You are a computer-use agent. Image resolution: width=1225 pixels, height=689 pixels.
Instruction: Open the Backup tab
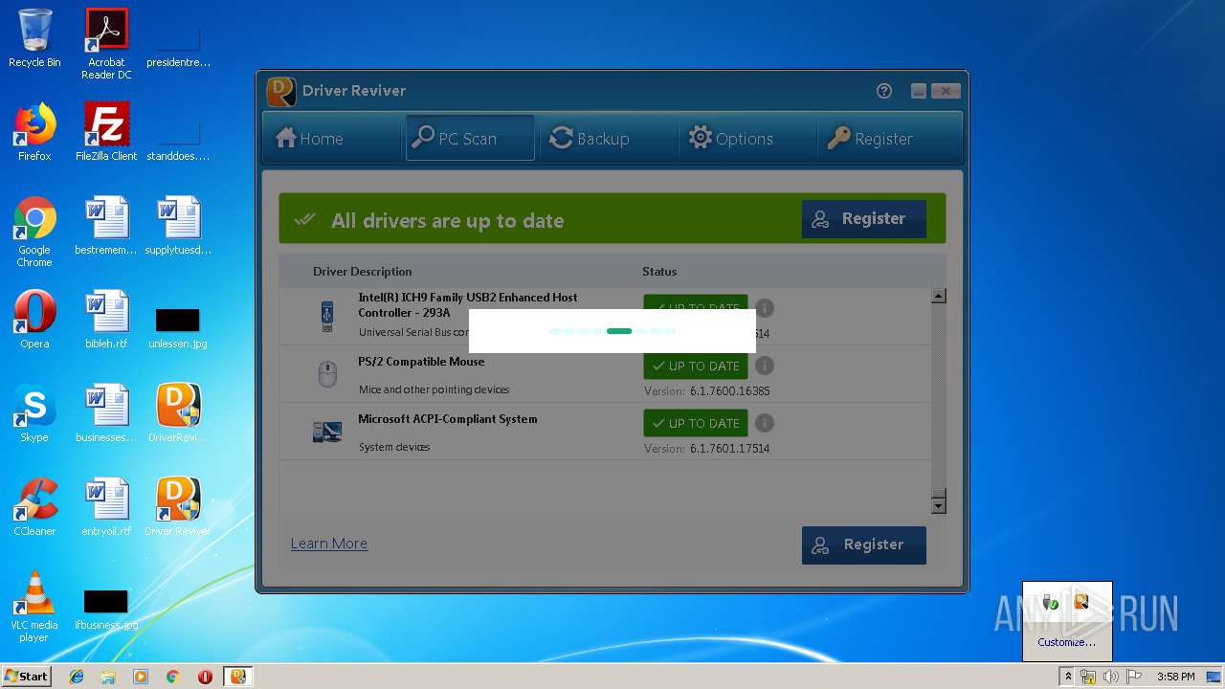(x=590, y=139)
